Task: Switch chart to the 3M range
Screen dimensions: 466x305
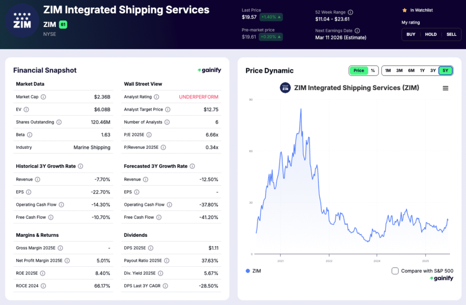Action: pos(399,71)
